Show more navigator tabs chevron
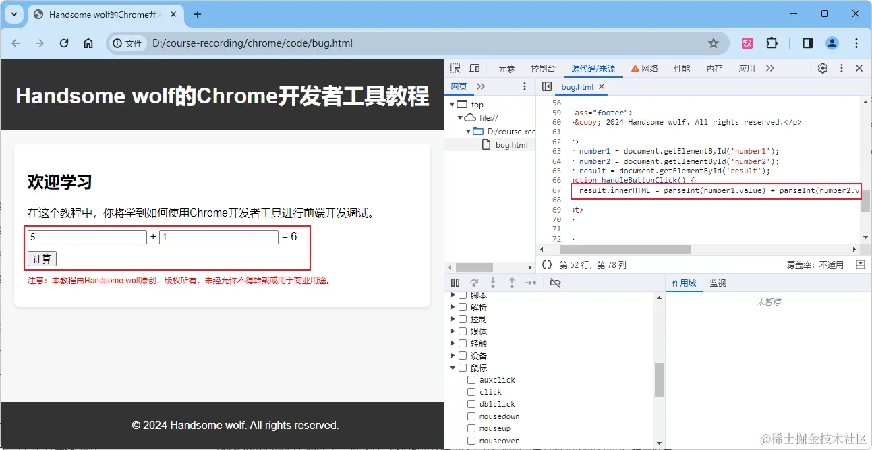 tap(481, 86)
